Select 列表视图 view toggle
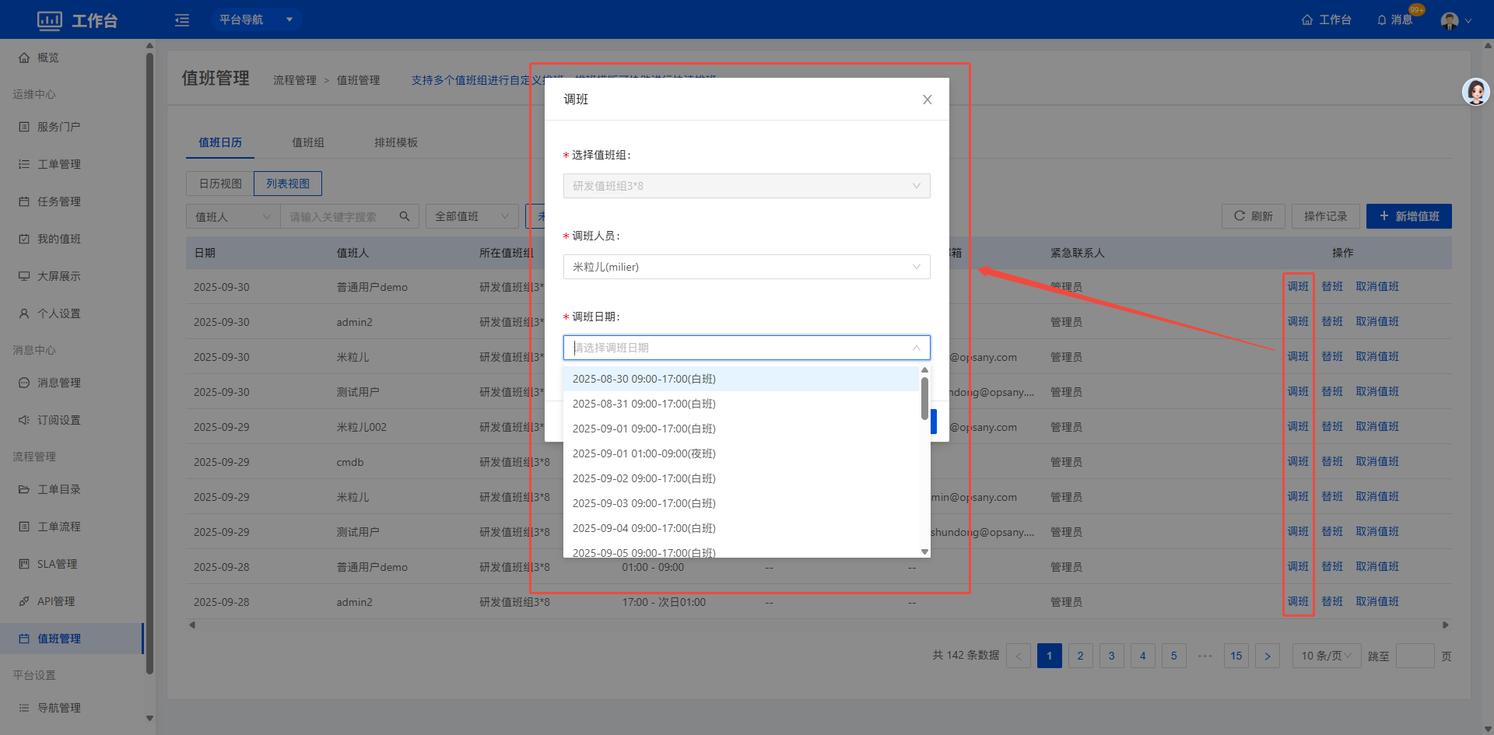This screenshot has height=735, width=1494. 288,184
